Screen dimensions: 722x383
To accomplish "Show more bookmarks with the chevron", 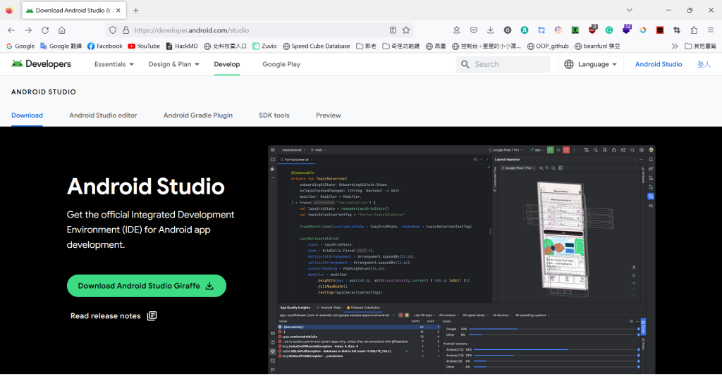I will click(x=675, y=46).
